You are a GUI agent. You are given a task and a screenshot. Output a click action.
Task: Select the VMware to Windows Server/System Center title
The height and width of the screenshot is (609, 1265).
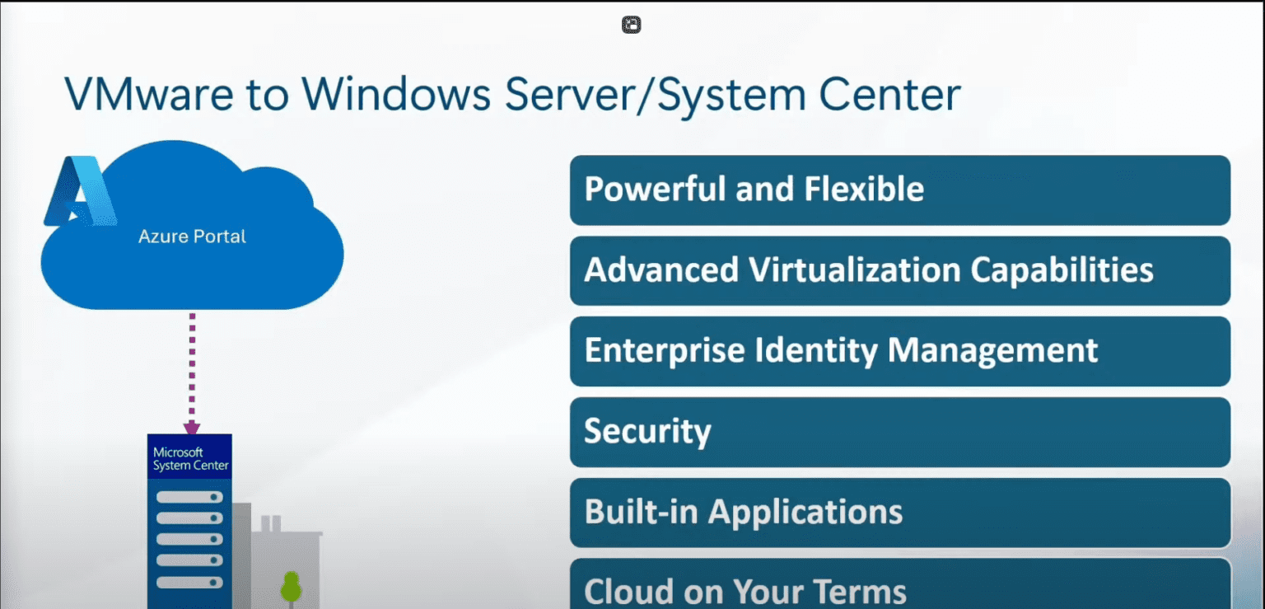[515, 93]
